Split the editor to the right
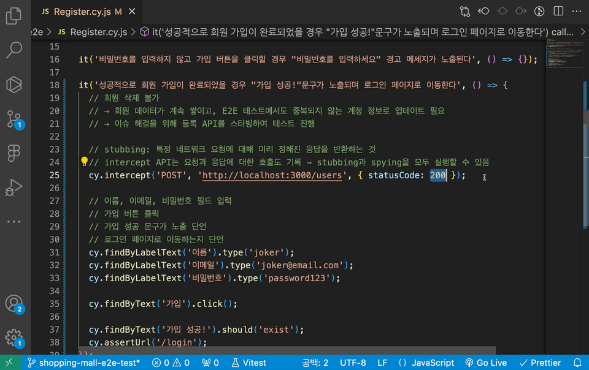The height and width of the screenshot is (370, 589). (558, 11)
